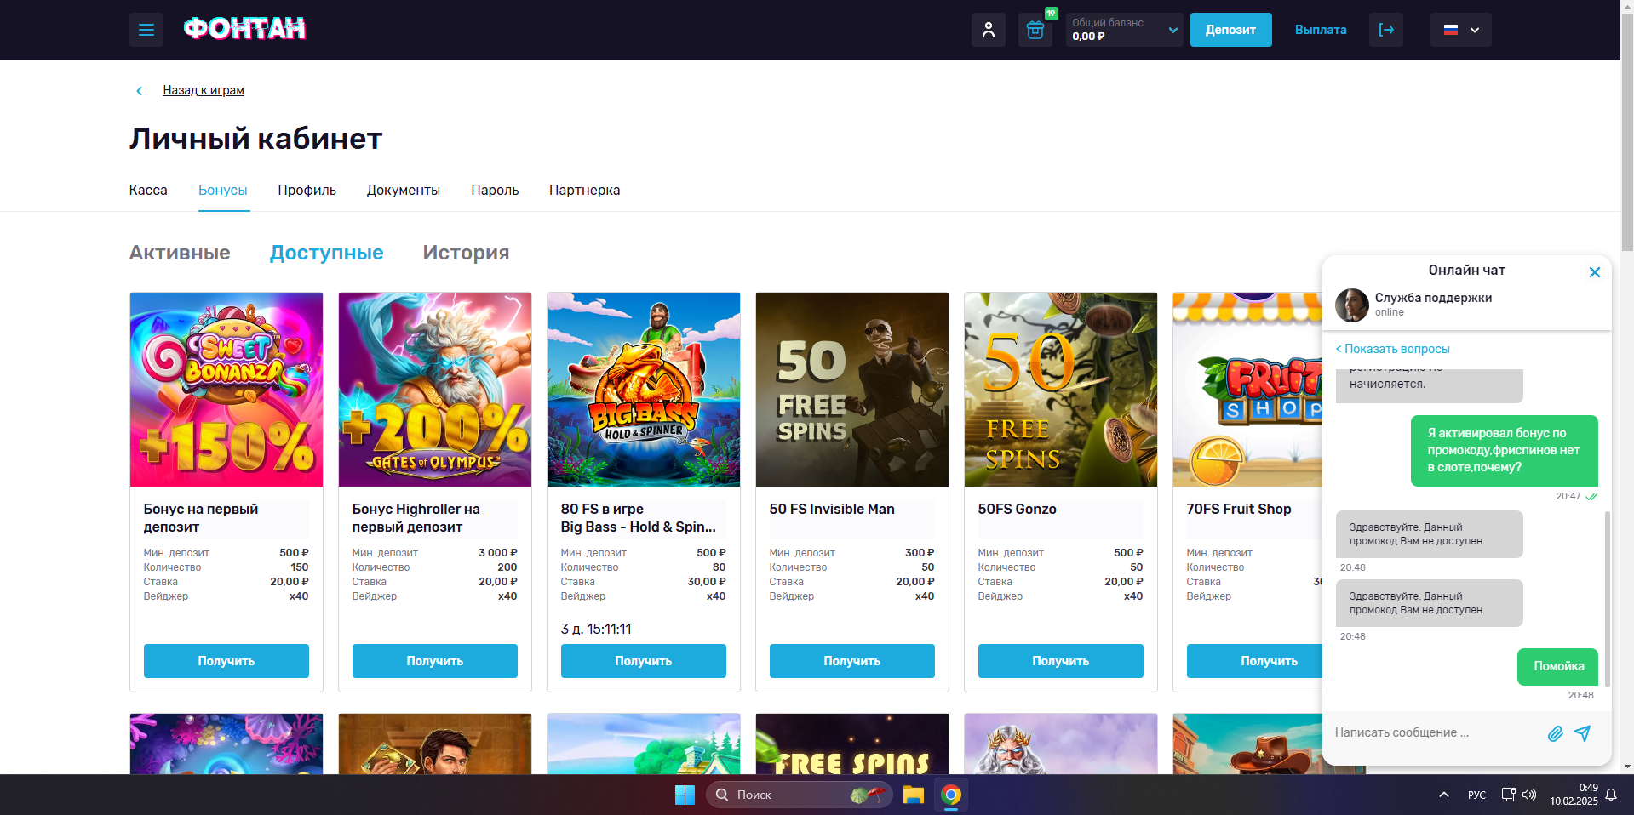Claim the Бонус на первый депозит

[x=226, y=661]
